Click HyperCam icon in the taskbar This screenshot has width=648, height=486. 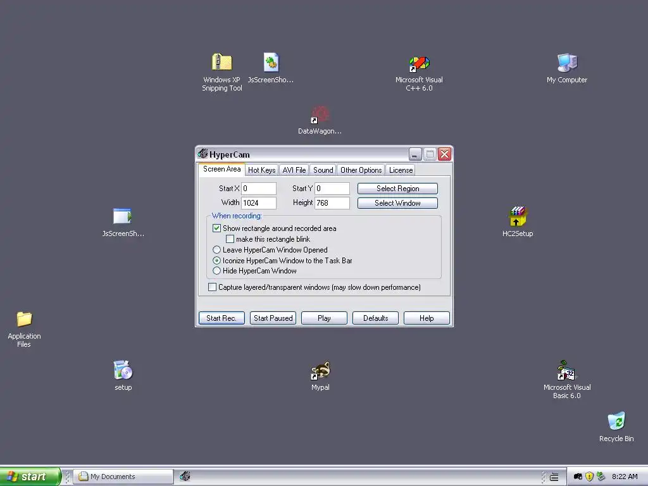pyautogui.click(x=185, y=477)
